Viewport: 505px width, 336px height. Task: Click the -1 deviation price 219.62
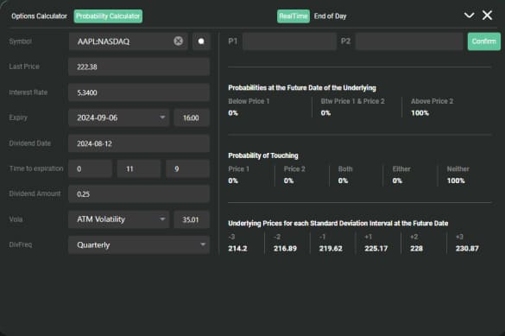(x=331, y=249)
